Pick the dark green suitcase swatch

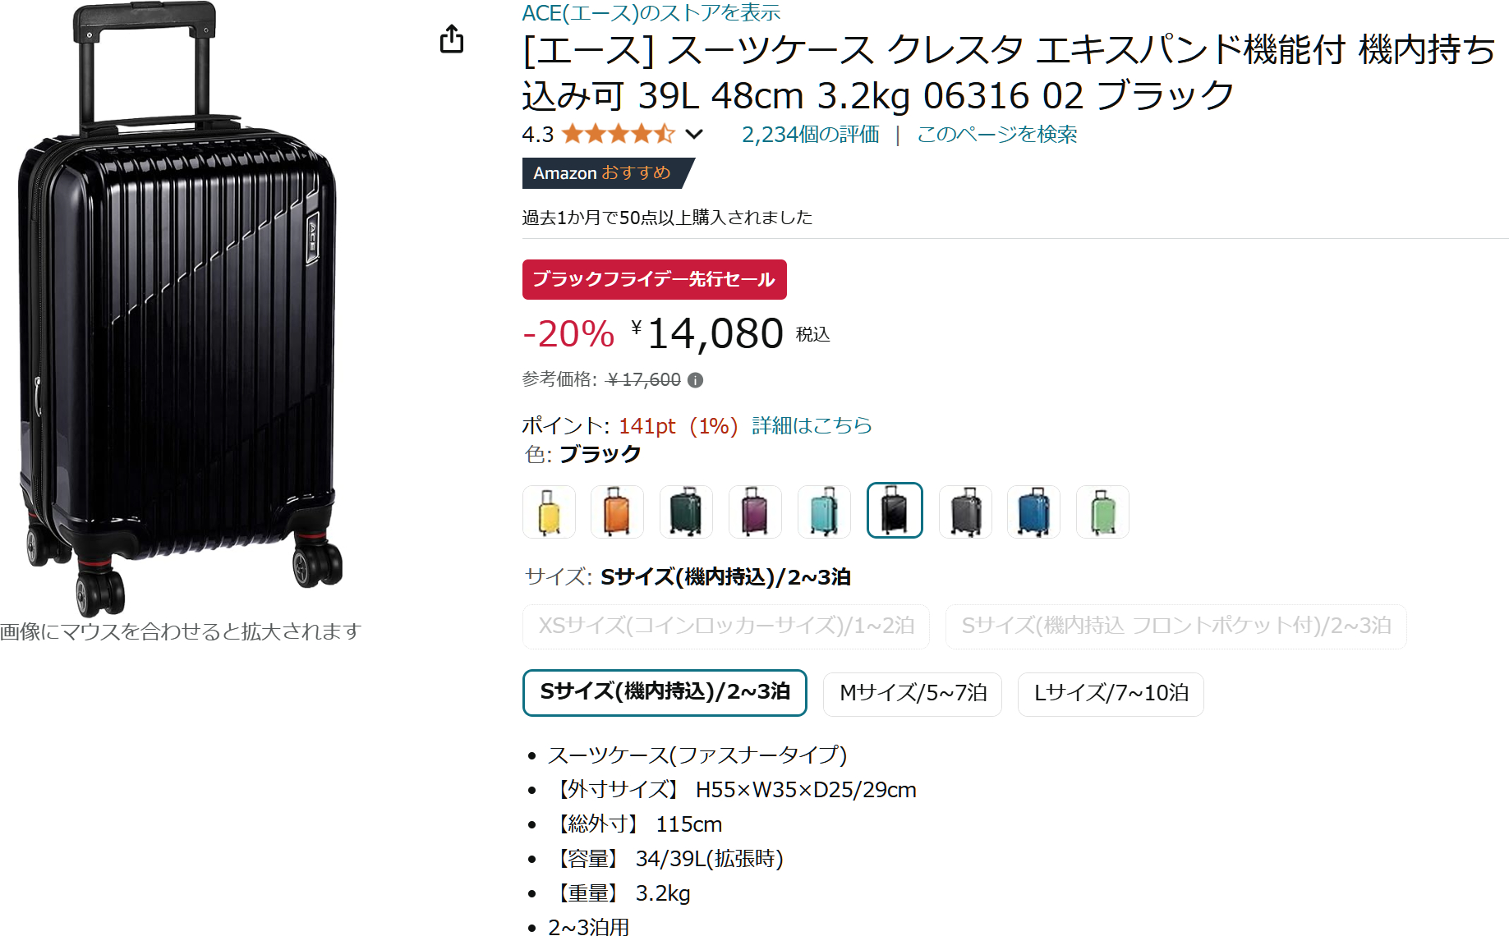click(x=686, y=512)
